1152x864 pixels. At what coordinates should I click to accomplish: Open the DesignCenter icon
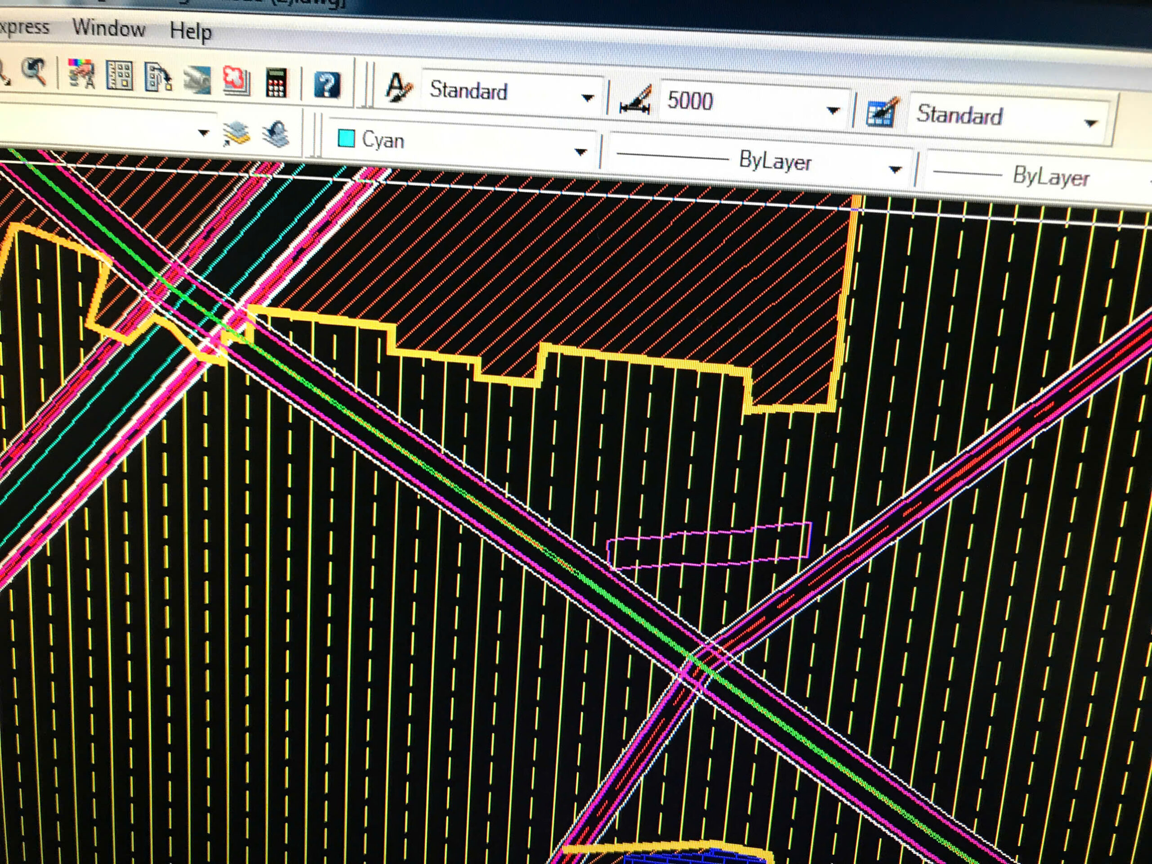coord(119,76)
